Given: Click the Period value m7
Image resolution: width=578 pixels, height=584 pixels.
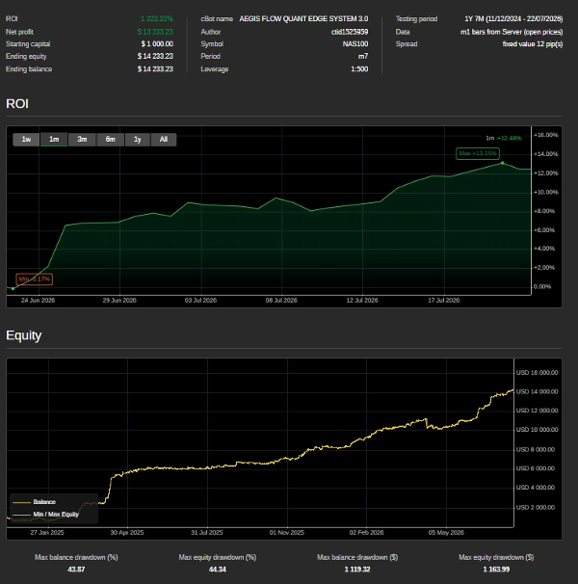Looking at the screenshot, I should tap(363, 56).
